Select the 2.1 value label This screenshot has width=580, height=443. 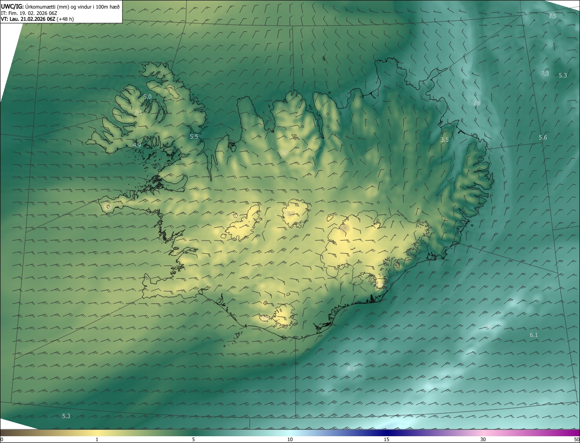click(x=138, y=112)
